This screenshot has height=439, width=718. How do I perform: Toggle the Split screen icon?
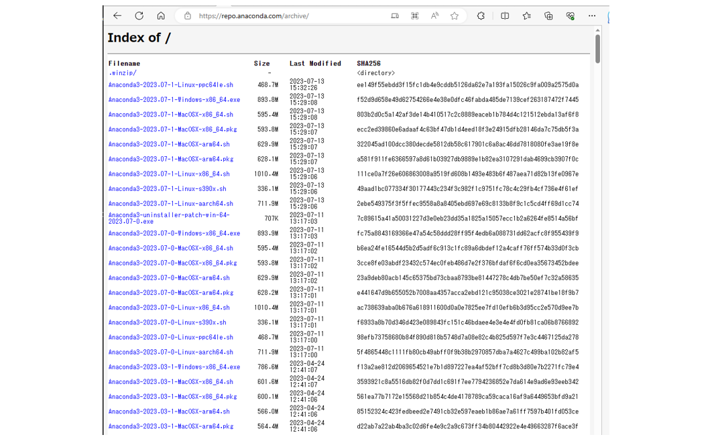(x=505, y=15)
